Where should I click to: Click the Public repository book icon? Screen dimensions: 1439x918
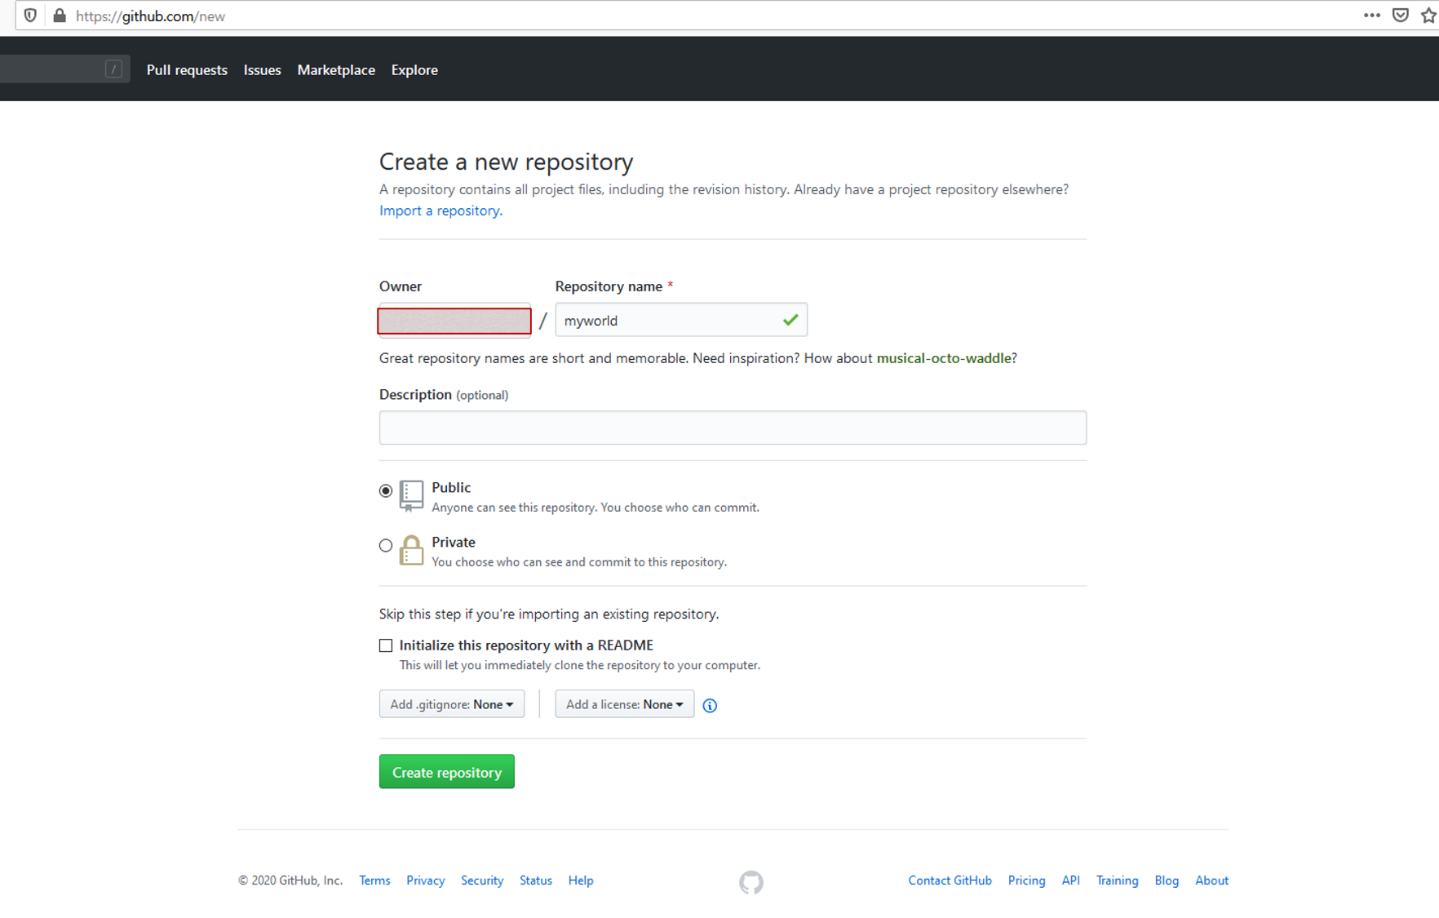[x=411, y=495]
